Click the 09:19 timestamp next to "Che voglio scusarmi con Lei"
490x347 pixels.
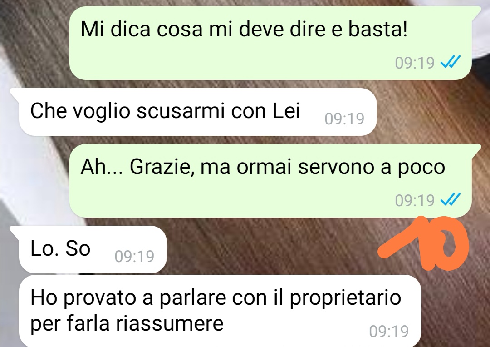tap(344, 119)
